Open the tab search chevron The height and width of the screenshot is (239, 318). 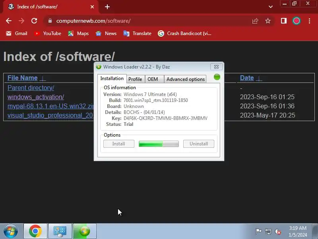(271, 7)
